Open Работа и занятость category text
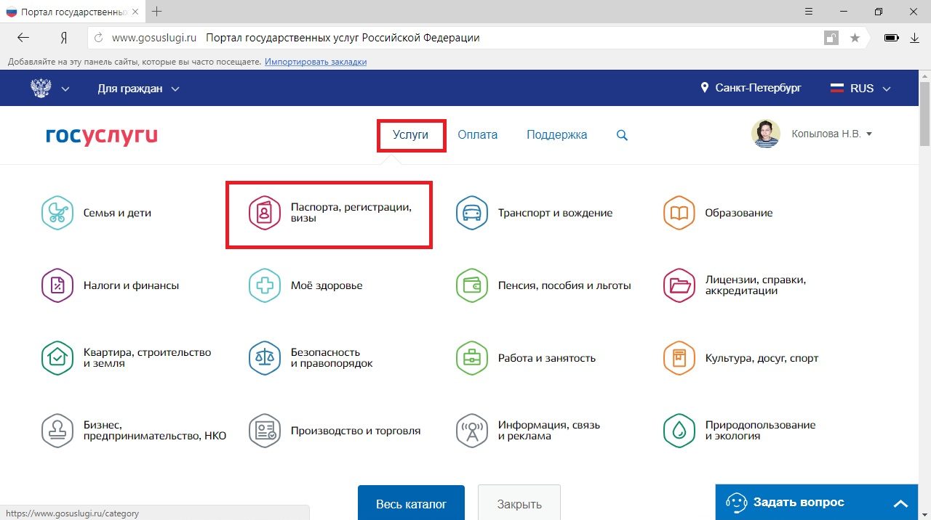 (547, 358)
